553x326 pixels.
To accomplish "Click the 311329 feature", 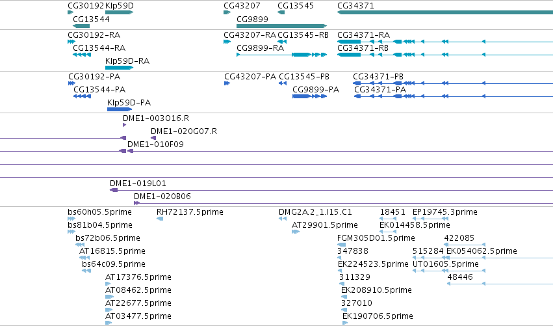I will (x=342, y=284).
